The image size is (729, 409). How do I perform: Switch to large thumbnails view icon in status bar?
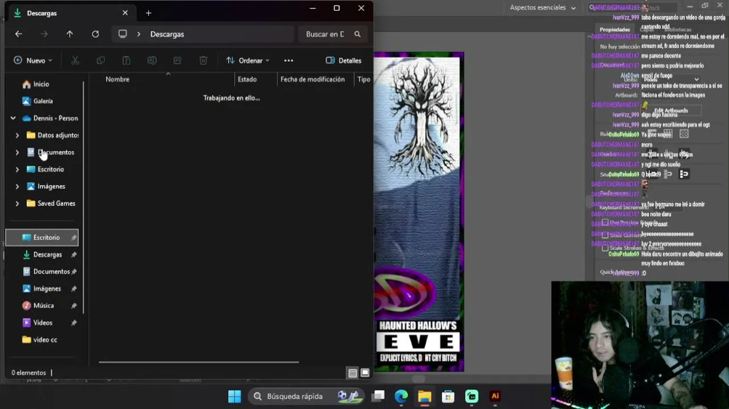click(x=365, y=373)
